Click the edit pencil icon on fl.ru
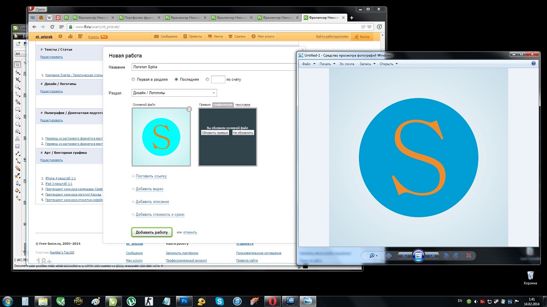This screenshot has height=307, width=547. point(80,37)
